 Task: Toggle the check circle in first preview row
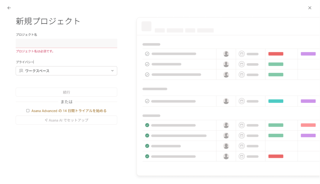(x=147, y=54)
